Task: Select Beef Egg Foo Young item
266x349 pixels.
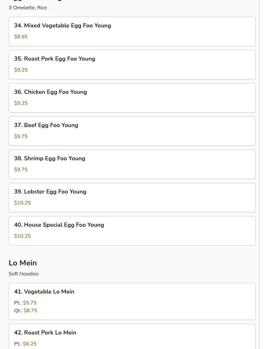Action: (x=132, y=131)
